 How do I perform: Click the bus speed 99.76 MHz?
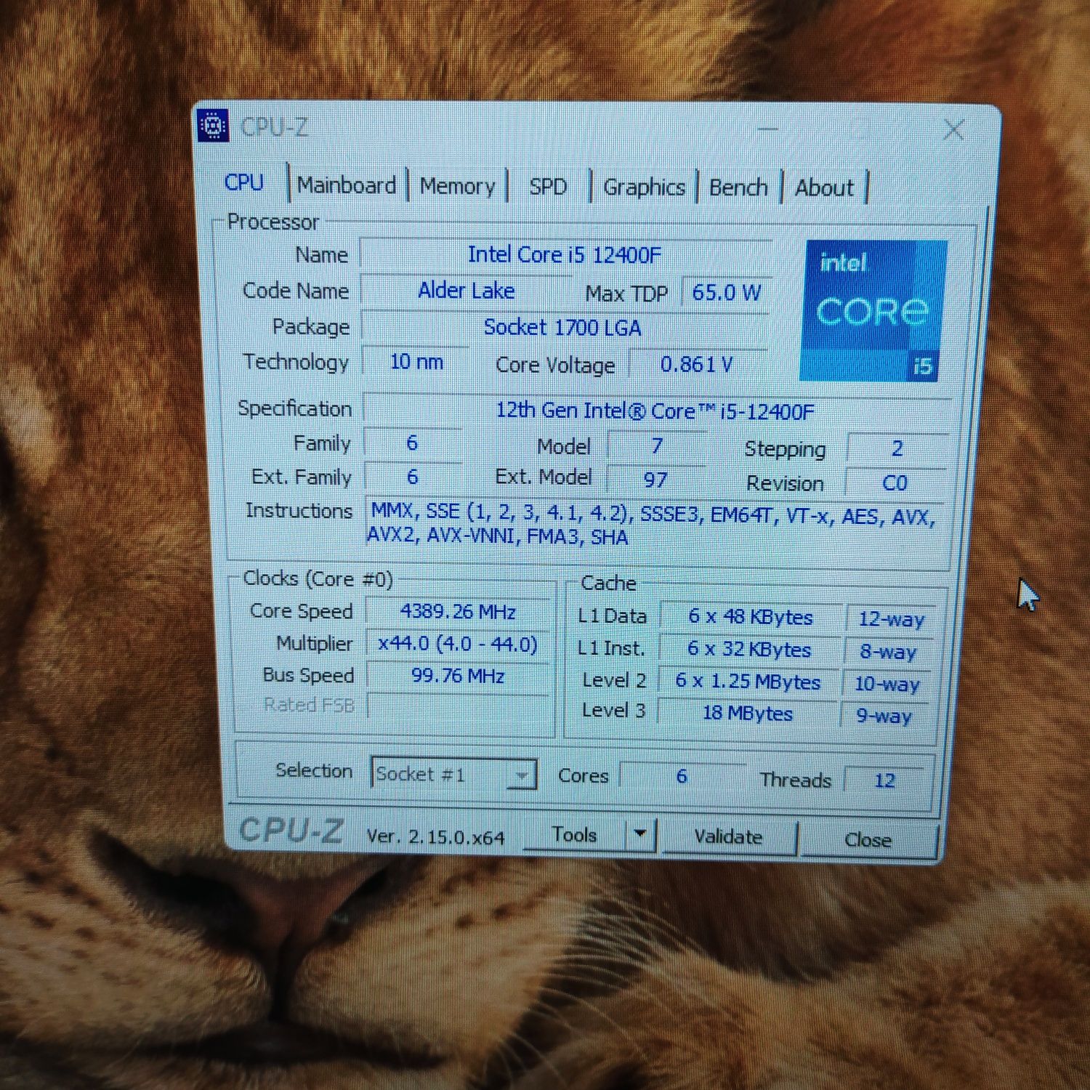458,676
